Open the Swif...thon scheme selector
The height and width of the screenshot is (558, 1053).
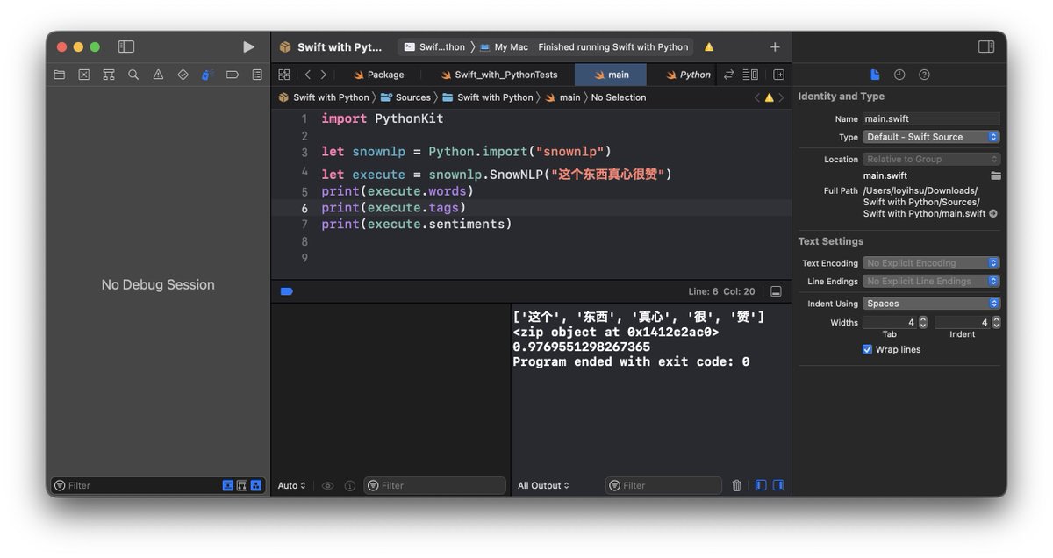click(x=434, y=47)
